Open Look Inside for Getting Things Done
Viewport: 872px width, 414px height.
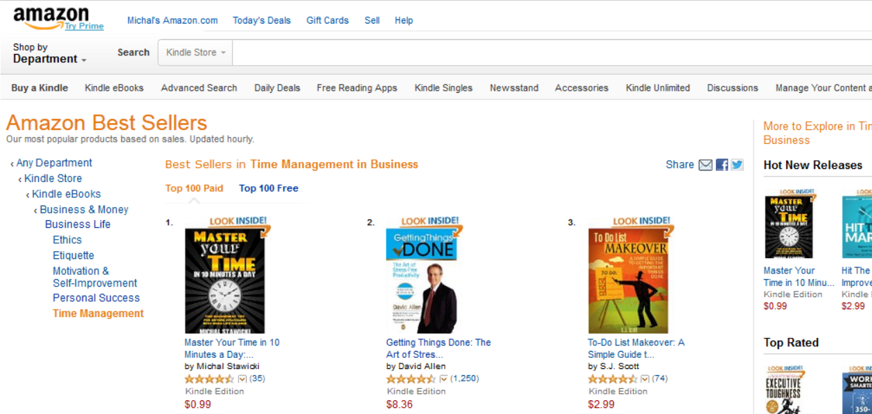[431, 222]
